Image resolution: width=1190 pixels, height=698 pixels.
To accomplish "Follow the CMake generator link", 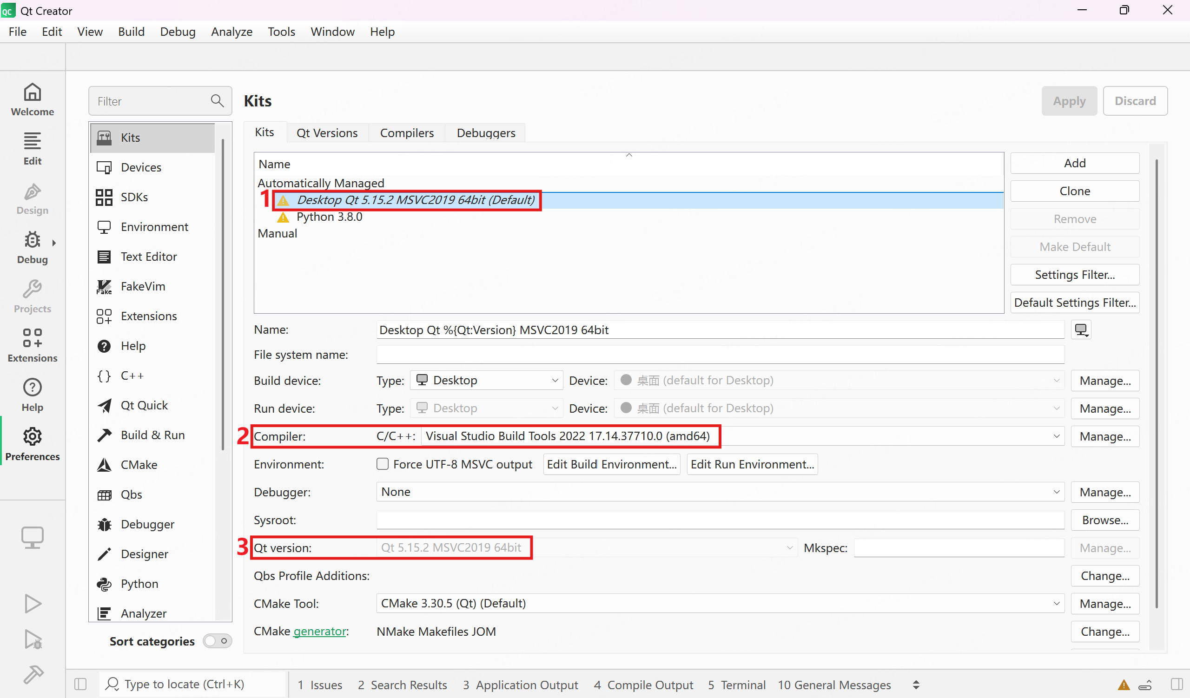I will click(x=320, y=631).
